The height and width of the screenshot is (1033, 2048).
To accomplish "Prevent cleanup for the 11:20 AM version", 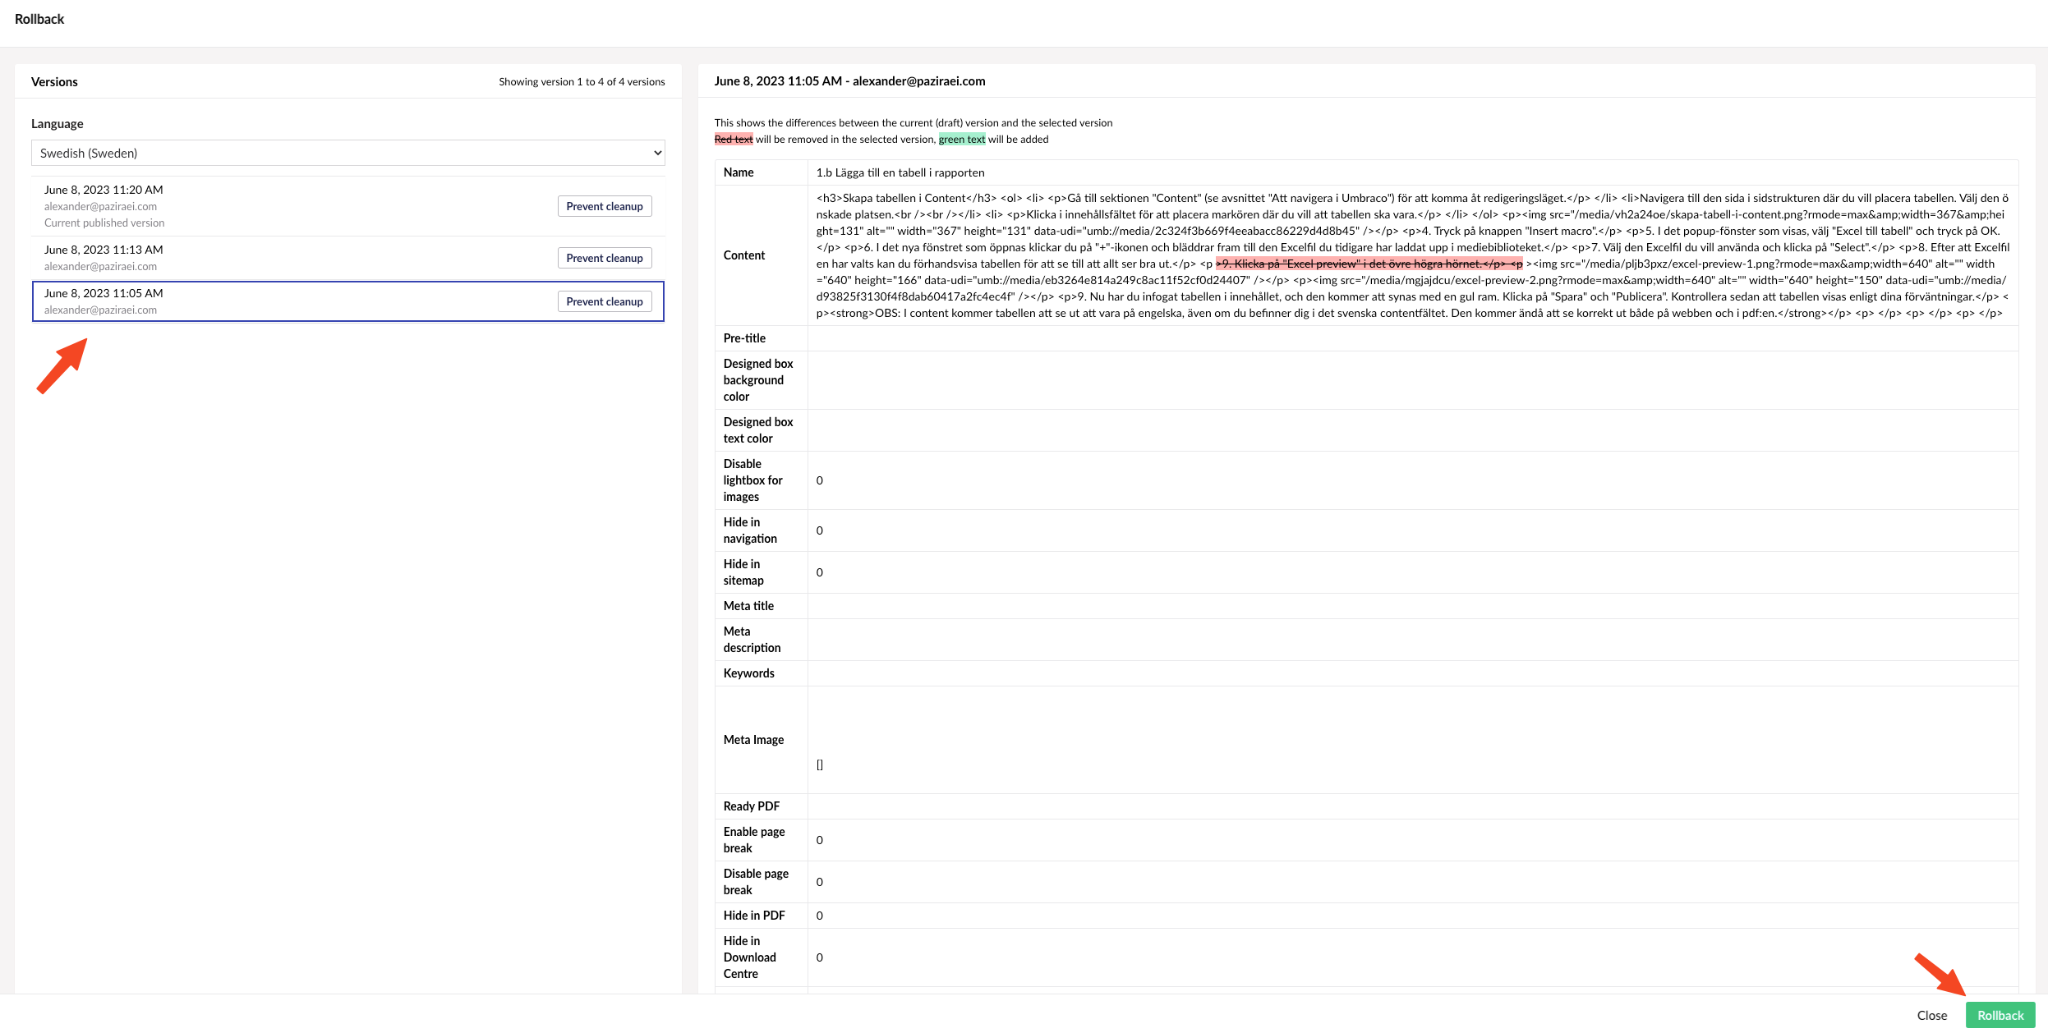I will (604, 206).
